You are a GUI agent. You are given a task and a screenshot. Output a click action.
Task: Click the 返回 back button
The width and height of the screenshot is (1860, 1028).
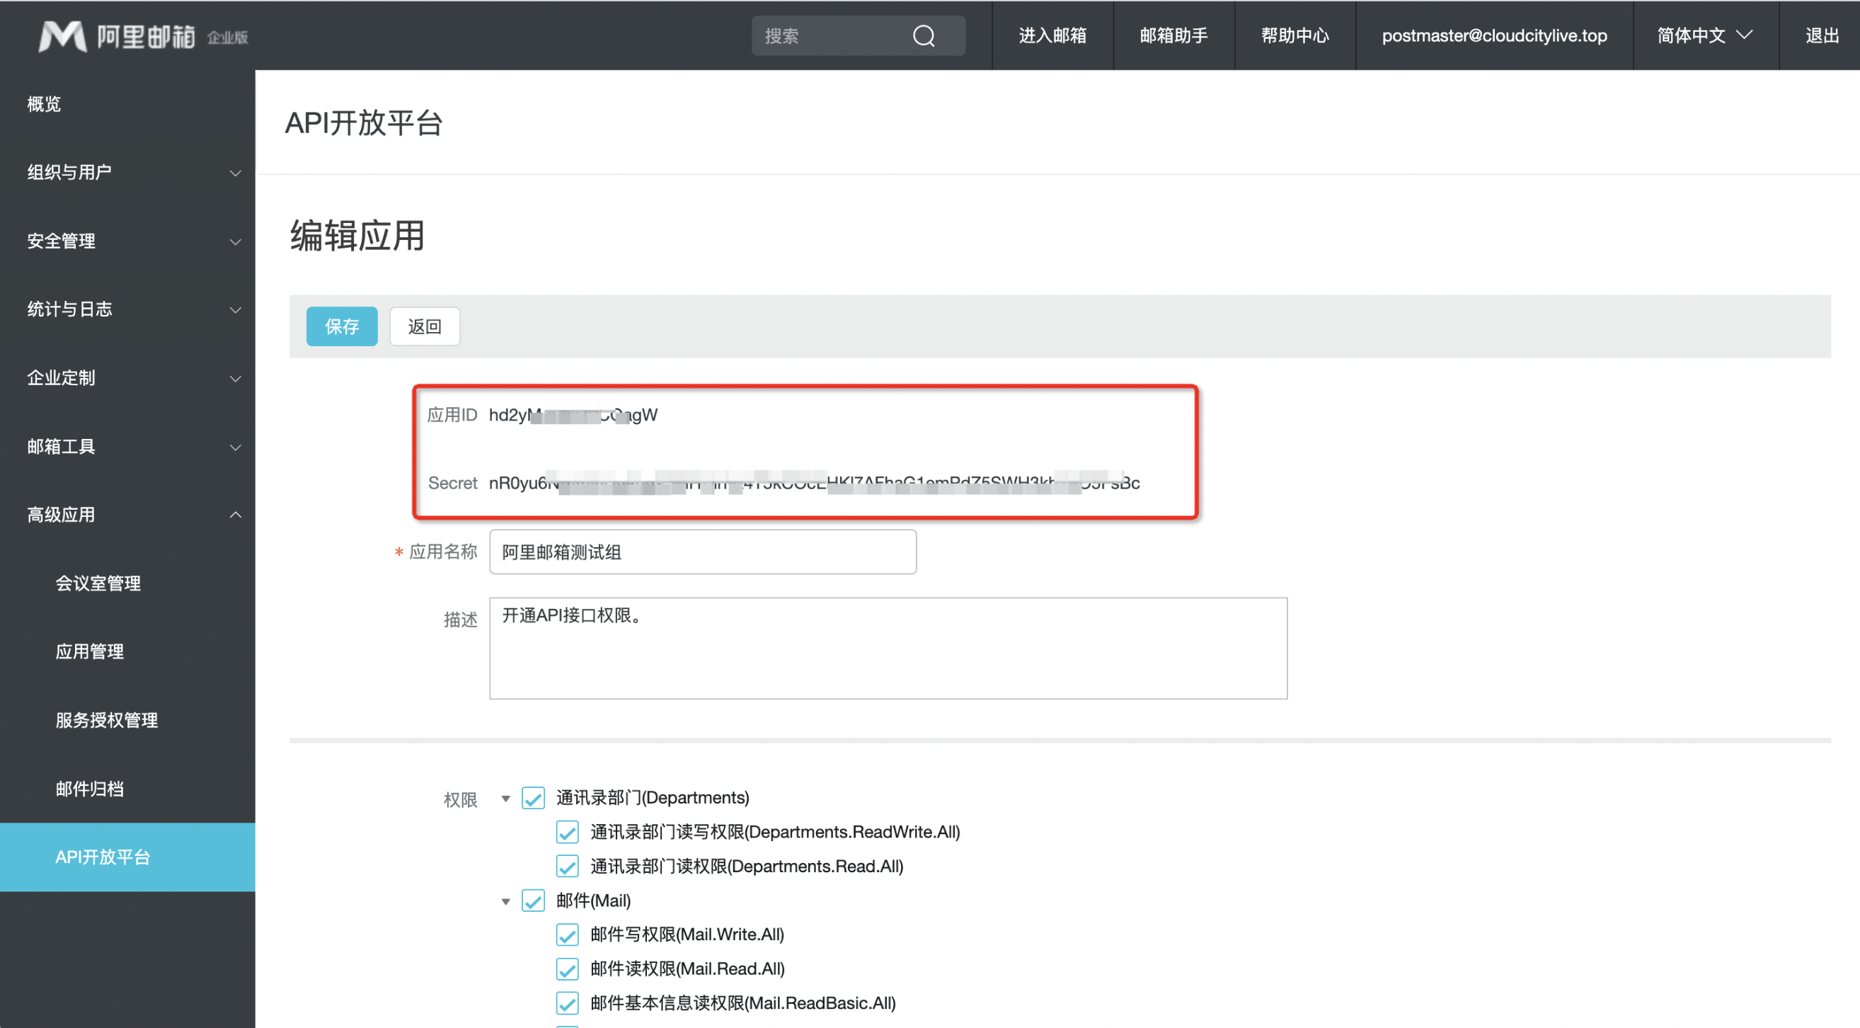pyautogui.click(x=424, y=326)
